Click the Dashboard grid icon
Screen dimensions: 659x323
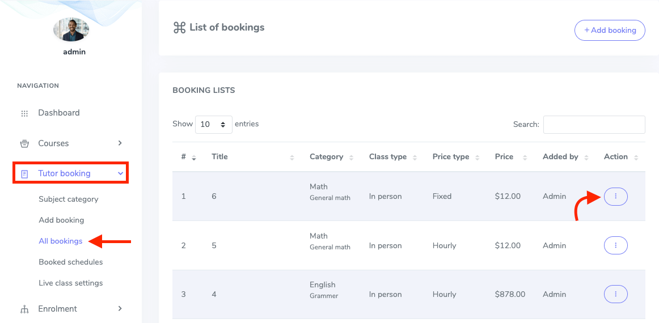24,113
